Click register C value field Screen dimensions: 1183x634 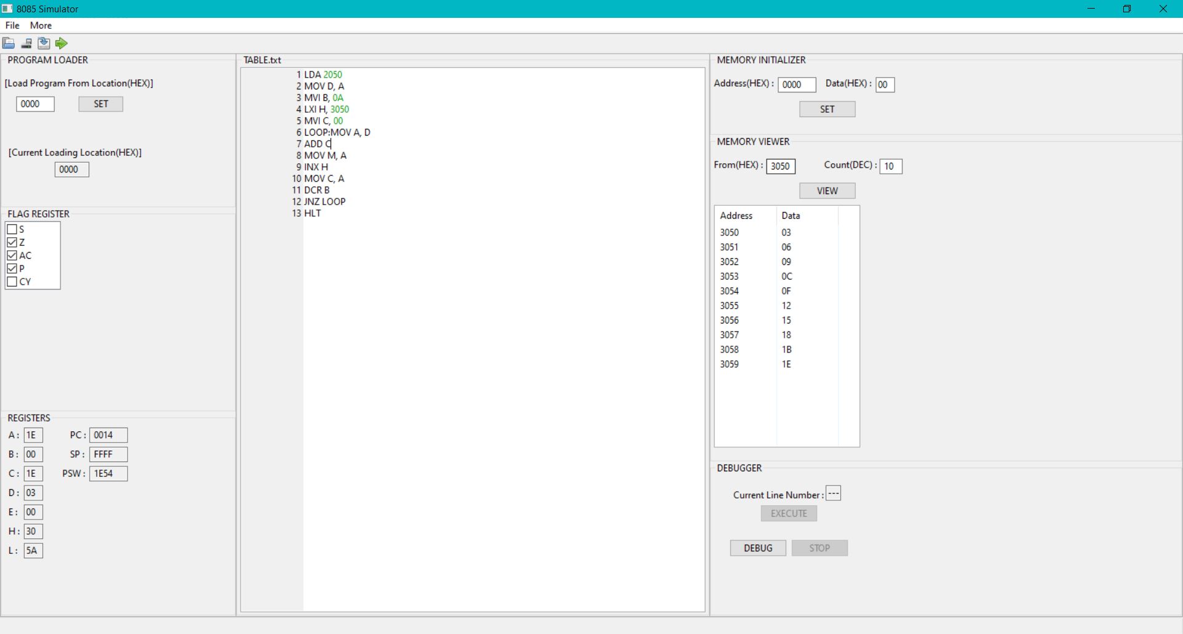(x=33, y=473)
